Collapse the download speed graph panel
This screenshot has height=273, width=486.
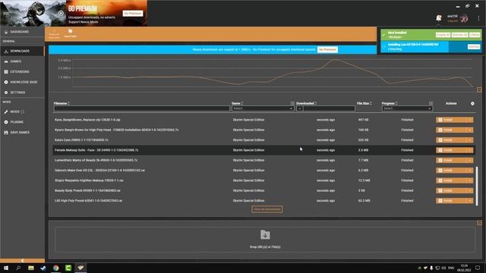click(x=479, y=89)
